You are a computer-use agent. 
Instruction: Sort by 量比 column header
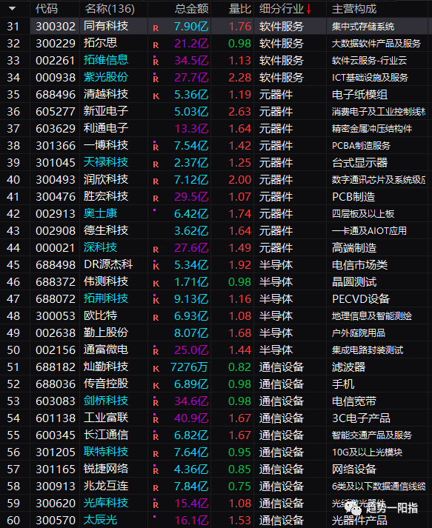click(240, 9)
